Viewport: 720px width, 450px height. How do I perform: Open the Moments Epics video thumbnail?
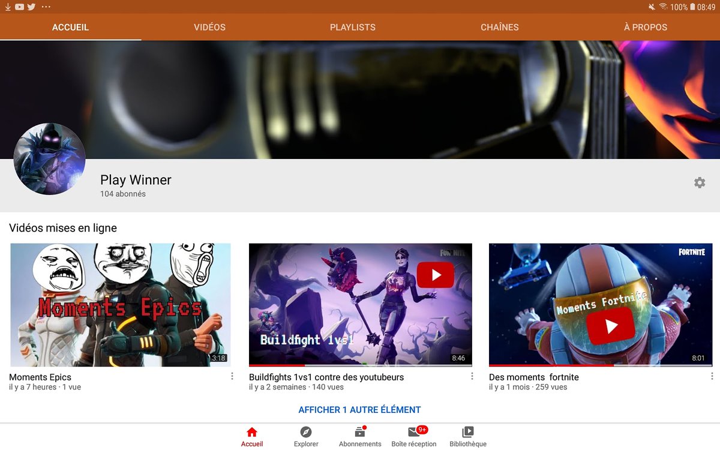tap(121, 305)
